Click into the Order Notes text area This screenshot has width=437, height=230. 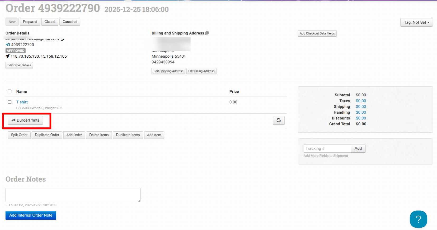(73, 195)
